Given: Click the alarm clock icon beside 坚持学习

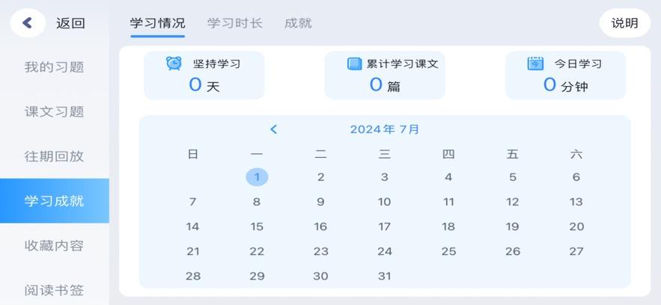Looking at the screenshot, I should pyautogui.click(x=174, y=64).
